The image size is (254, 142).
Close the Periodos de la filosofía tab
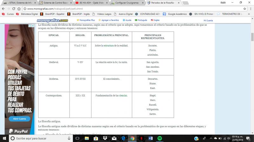tap(178, 3)
